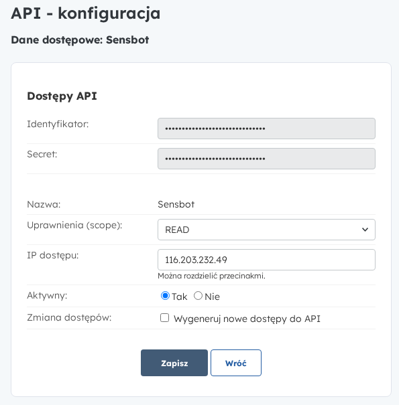Click the 'API - konfiguracja' page title
The width and height of the screenshot is (399, 405).
click(86, 13)
